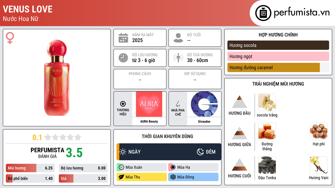
Task: Select the Hương socola accord bar
Action: (278, 45)
